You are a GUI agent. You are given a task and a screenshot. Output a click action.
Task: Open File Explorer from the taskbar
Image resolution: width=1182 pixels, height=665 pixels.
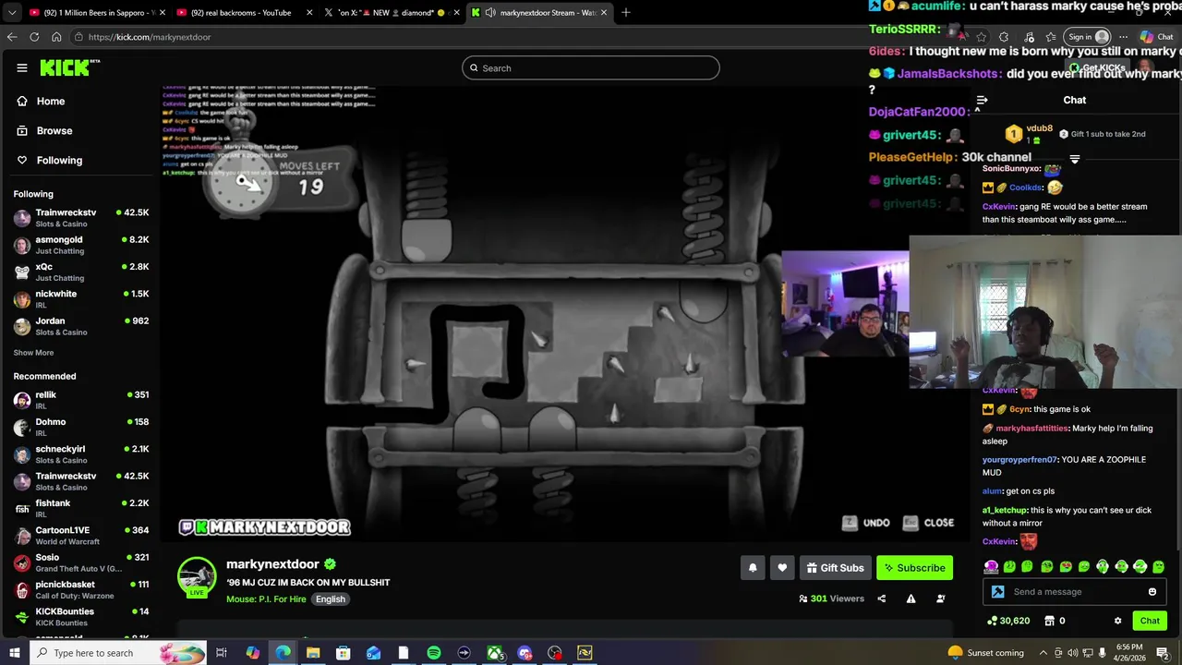[x=312, y=653]
